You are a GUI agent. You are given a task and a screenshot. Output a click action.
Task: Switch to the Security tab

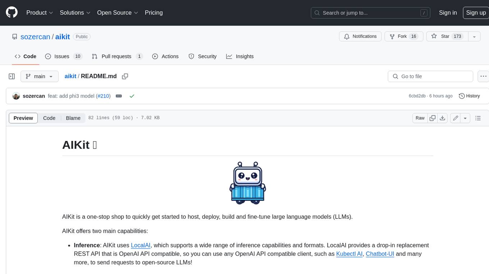coord(202,56)
